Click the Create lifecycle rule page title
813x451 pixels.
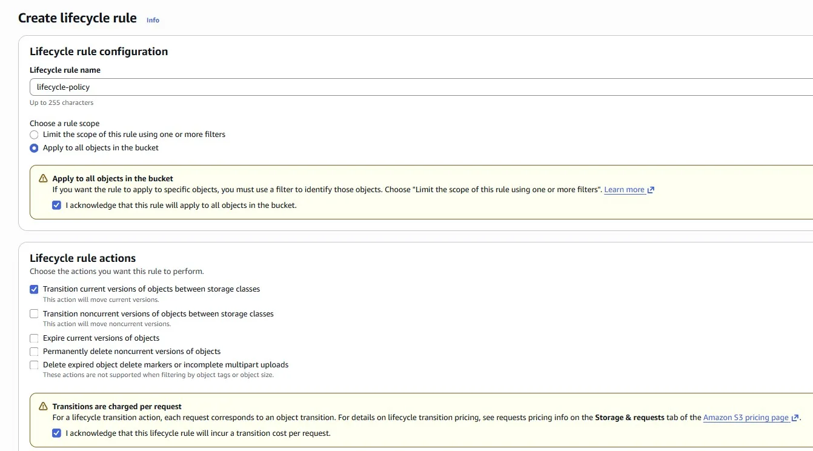pos(78,18)
